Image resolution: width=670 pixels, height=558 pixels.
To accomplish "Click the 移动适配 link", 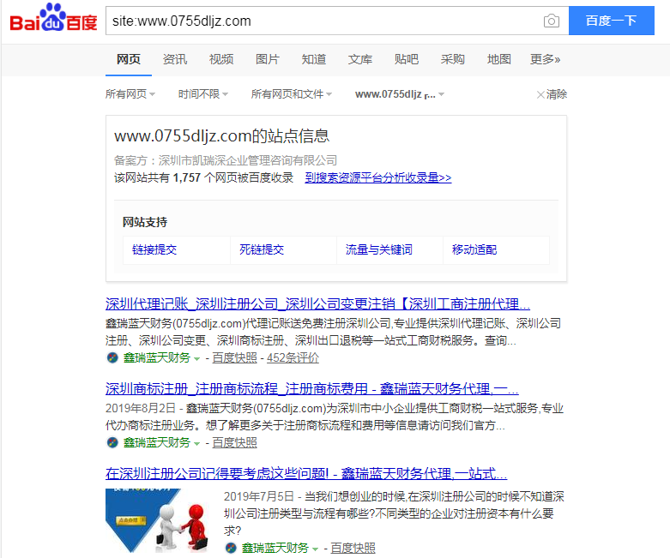I will [474, 249].
